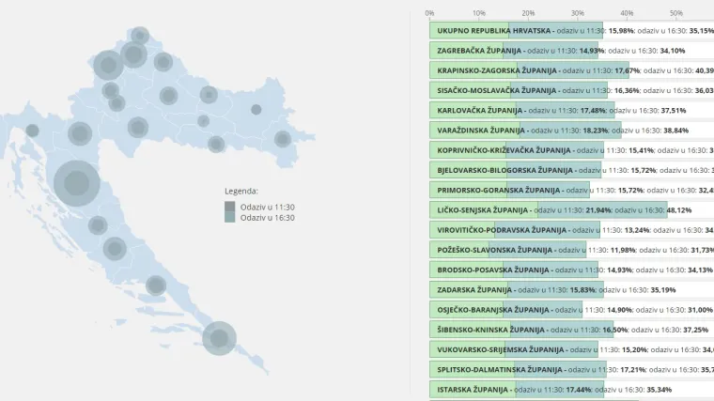The height and width of the screenshot is (401, 714).
Task: Click the Vukovarsko-srijemska županija bar
Action: 514,349
